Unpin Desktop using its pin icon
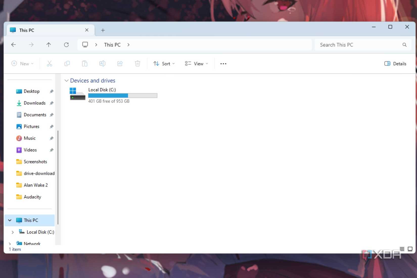Screen dimensions: 417x278 click(52, 91)
